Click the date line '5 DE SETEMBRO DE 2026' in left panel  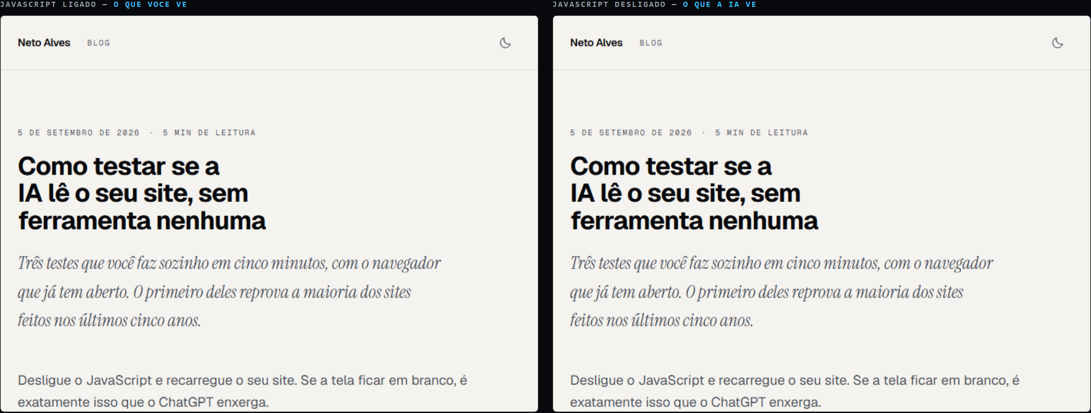click(79, 133)
